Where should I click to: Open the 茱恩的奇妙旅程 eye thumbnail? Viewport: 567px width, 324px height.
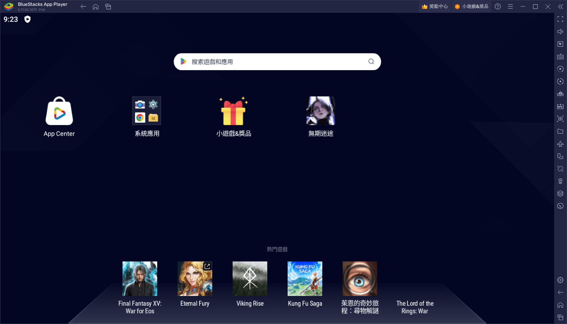click(360, 278)
